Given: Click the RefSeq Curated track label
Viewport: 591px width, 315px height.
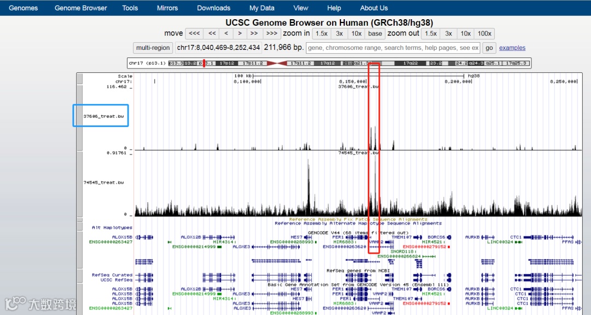Looking at the screenshot, I should coord(112,275).
